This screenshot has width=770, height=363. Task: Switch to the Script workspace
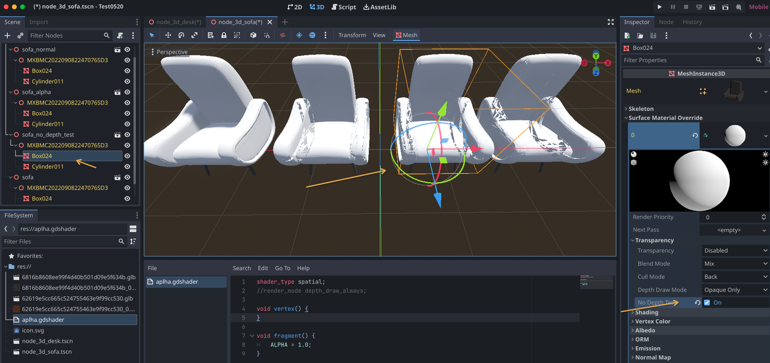[344, 7]
